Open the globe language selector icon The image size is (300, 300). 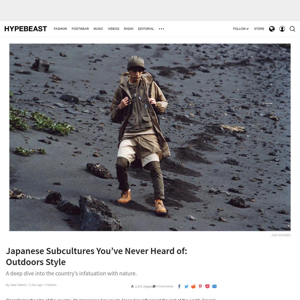[x=272, y=29]
